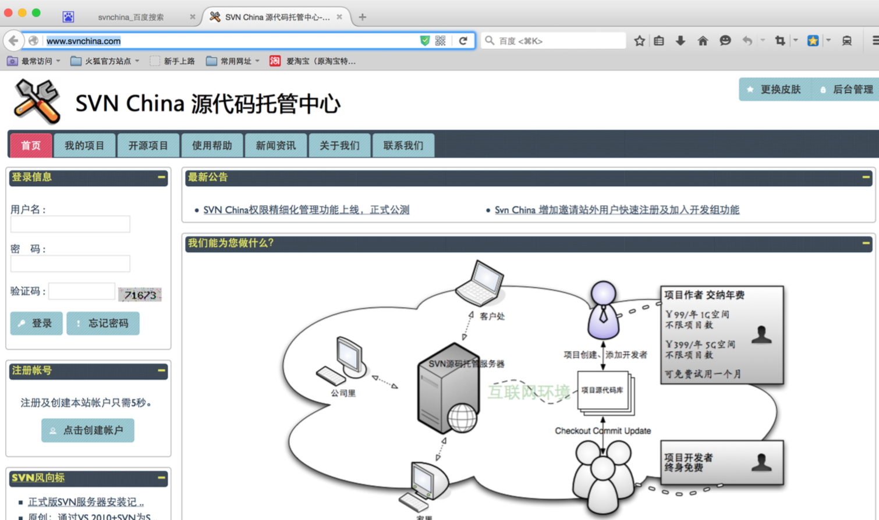The height and width of the screenshot is (520, 879).
Task: Close the svnchina_百度搜索 tab
Action: point(193,17)
